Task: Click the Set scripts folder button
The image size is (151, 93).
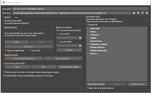Action: pyautogui.click(x=43, y=67)
